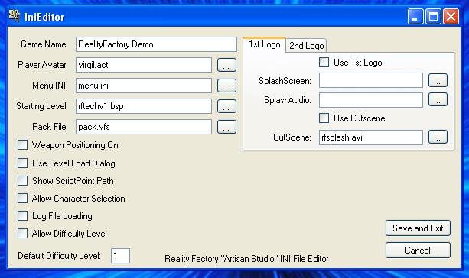Browse for SplashAudio file
This screenshot has width=469, height=278.
tap(438, 100)
